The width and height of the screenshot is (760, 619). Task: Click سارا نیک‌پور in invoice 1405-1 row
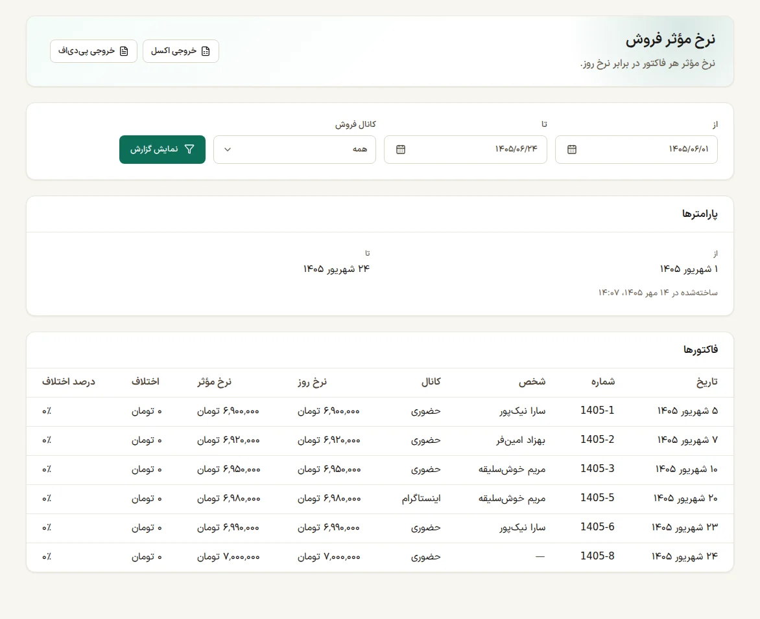[523, 411]
